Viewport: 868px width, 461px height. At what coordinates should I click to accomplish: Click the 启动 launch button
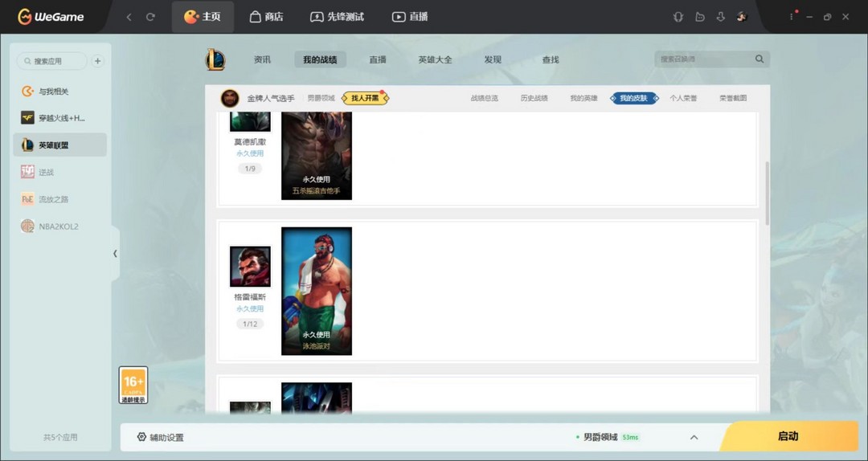pos(788,436)
